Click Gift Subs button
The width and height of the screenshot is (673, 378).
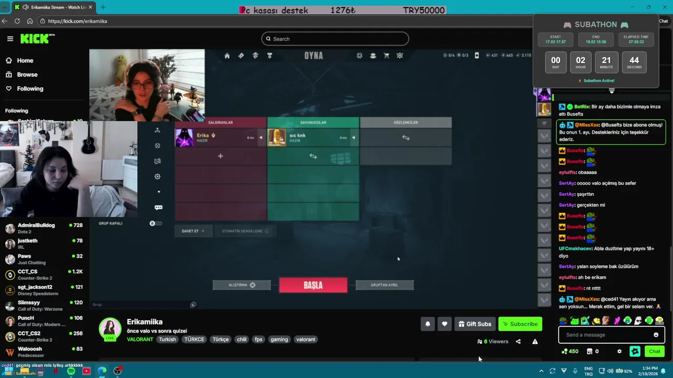coord(474,324)
